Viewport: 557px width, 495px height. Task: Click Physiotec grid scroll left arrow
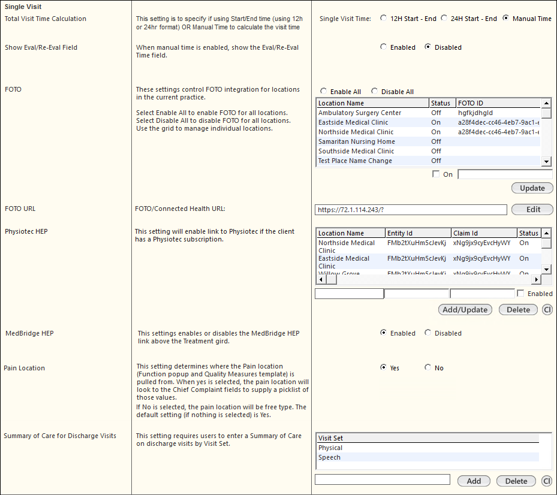[x=321, y=280]
